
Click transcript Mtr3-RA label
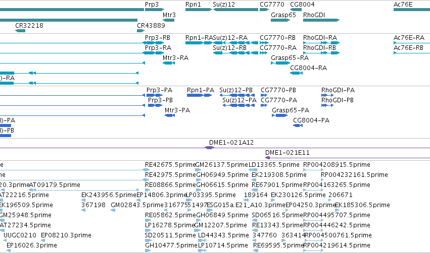point(175,58)
